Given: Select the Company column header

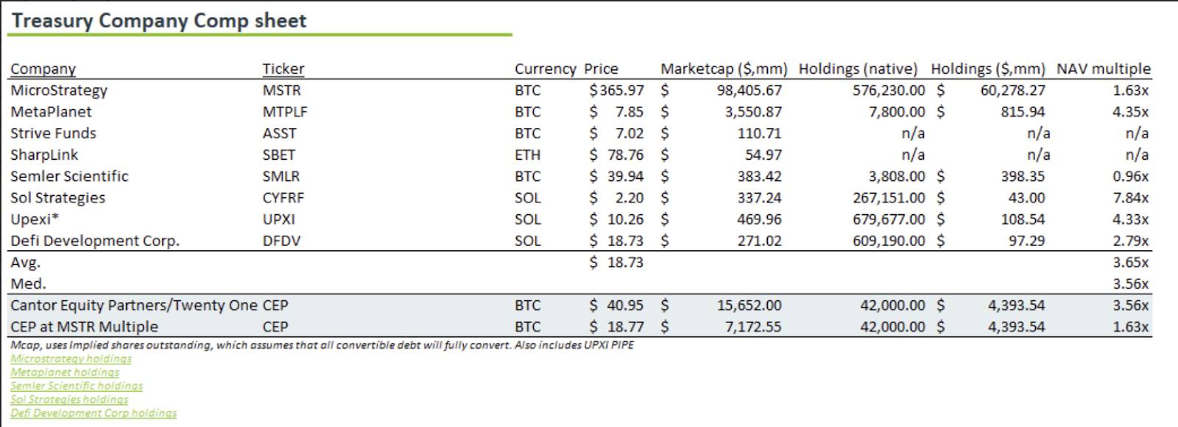Looking at the screenshot, I should 43,69.
